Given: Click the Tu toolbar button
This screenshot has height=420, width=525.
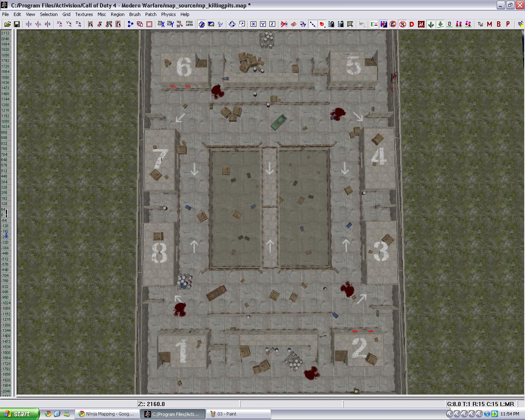Looking at the screenshot, I should pos(480,24).
